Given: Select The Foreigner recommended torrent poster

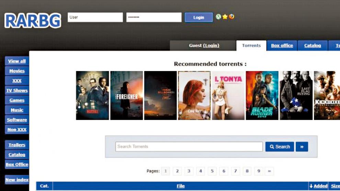Looking at the screenshot, I should coord(126,95).
